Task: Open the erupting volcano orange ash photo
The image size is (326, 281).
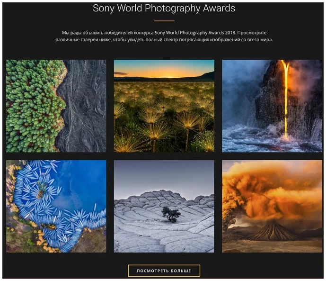Action: [272, 206]
